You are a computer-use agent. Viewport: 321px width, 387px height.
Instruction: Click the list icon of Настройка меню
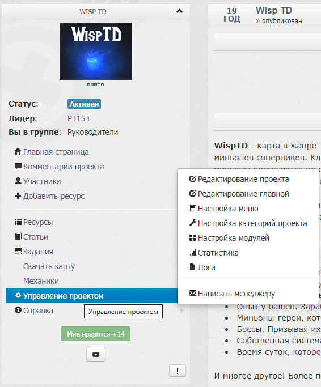193,209
